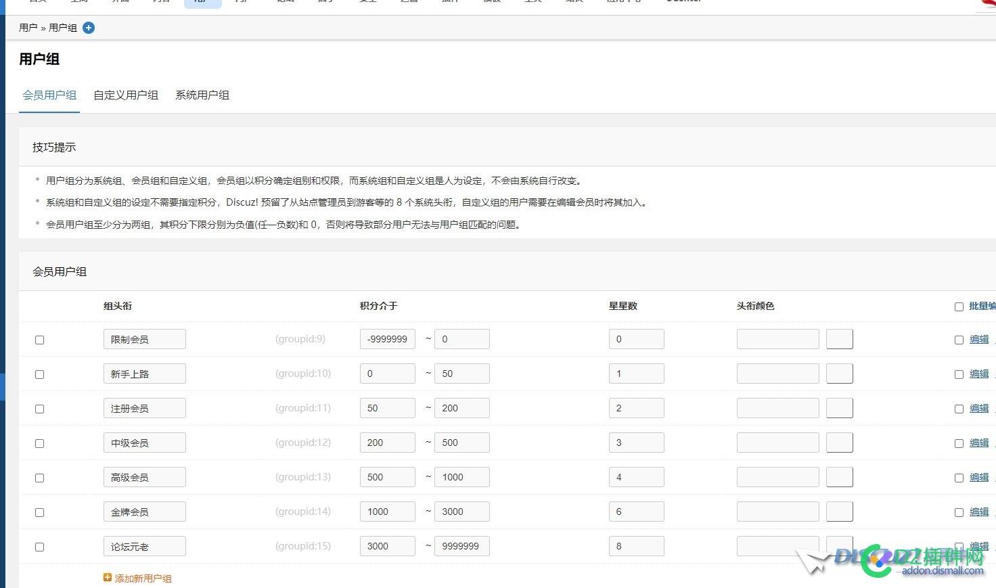Open 编辑 link for 中级会员 group
Screen dimensions: 996x588
click(x=979, y=443)
